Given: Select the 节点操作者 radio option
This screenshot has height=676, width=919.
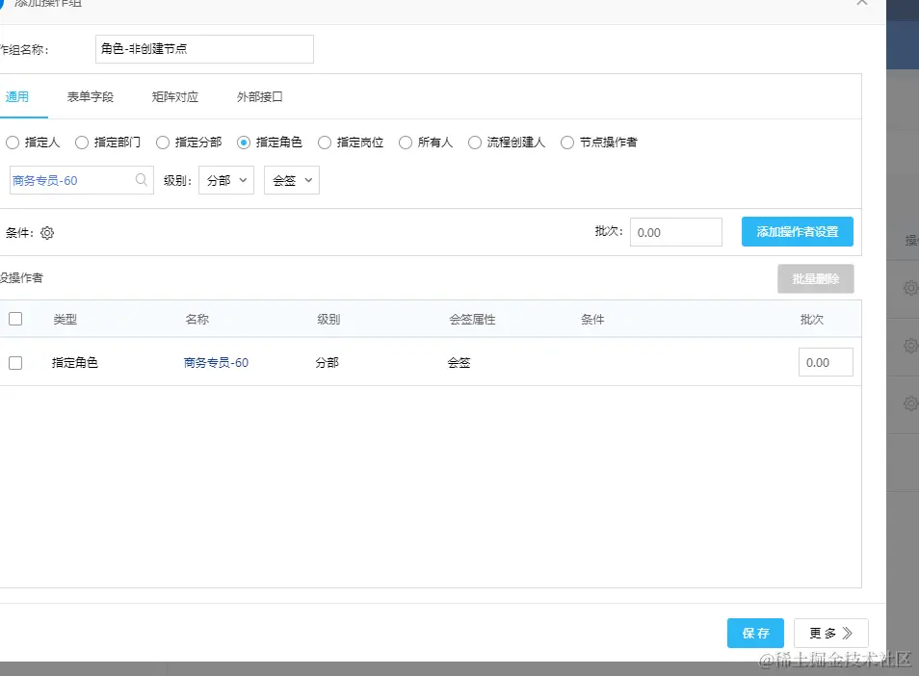Looking at the screenshot, I should 566,143.
